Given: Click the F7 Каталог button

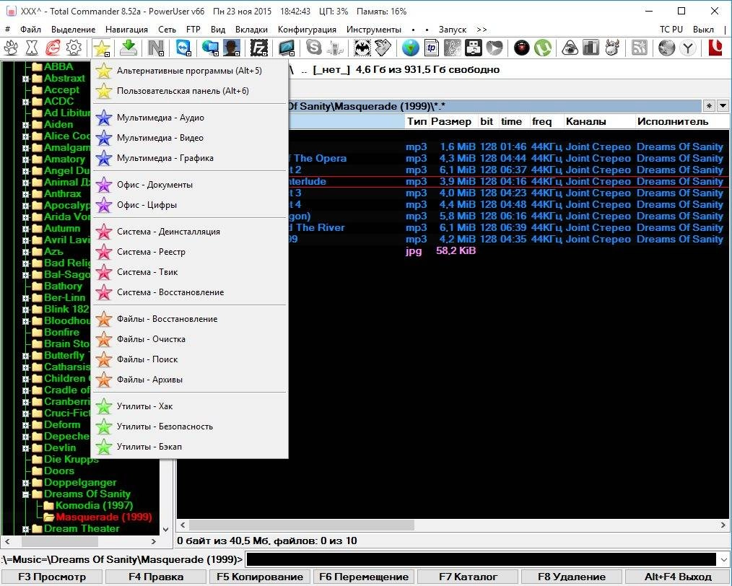Looking at the screenshot, I should click(468, 577).
